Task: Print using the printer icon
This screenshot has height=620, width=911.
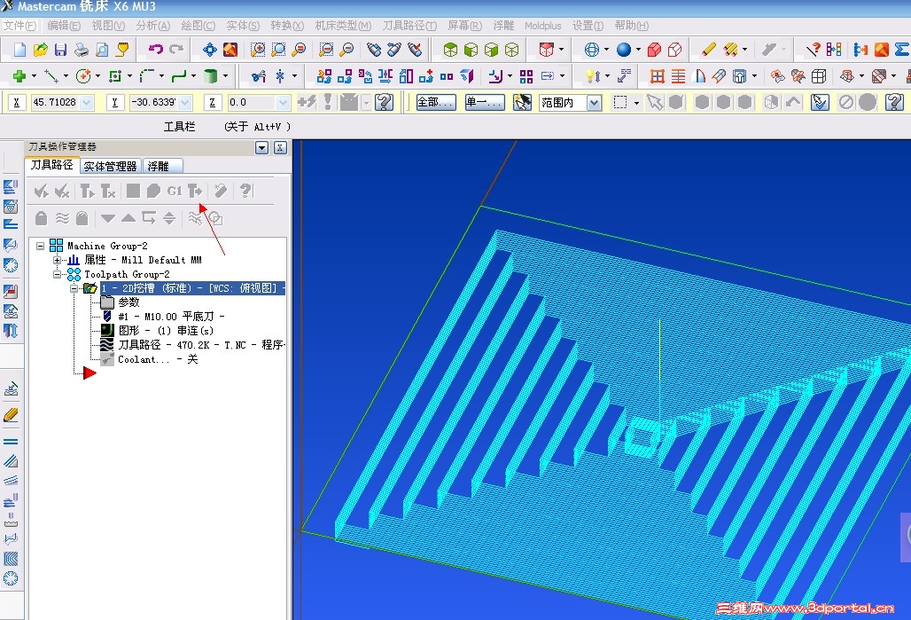Action: pos(82,50)
